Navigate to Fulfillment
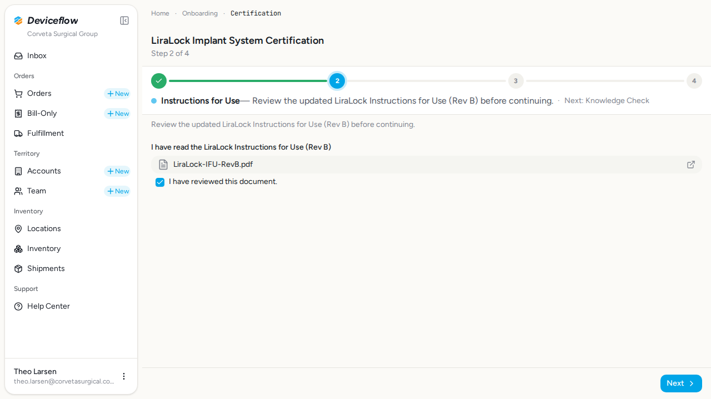The width and height of the screenshot is (711, 399). pos(71,134)
